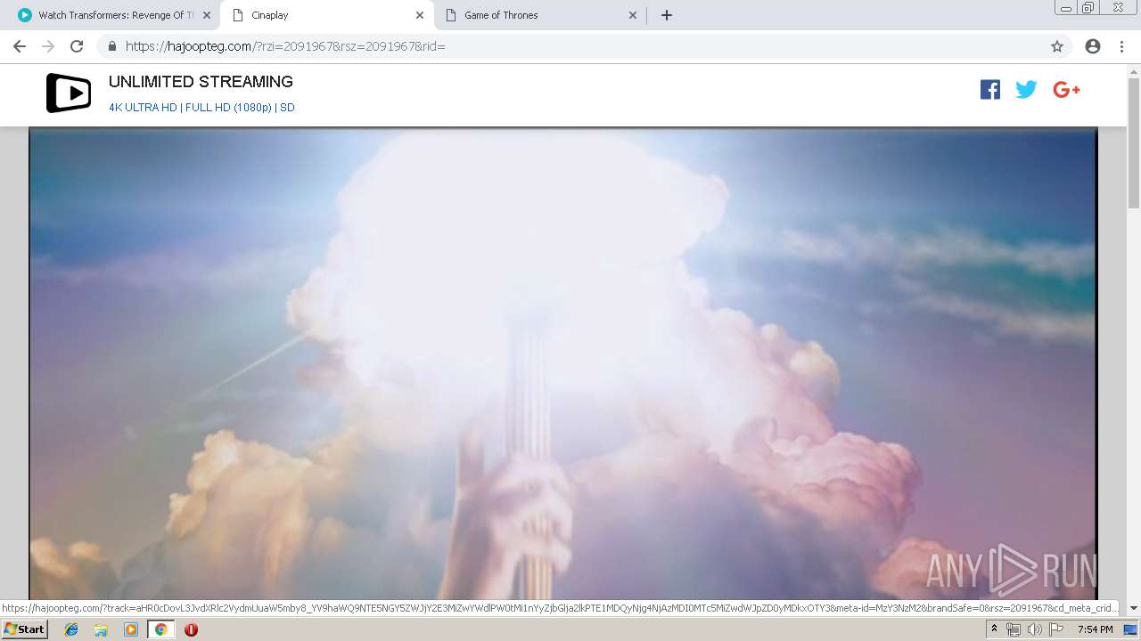Show hidden system tray icons
Viewport: 1141px width, 641px height.
click(x=994, y=629)
